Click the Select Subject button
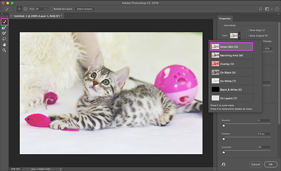 click(x=85, y=9)
